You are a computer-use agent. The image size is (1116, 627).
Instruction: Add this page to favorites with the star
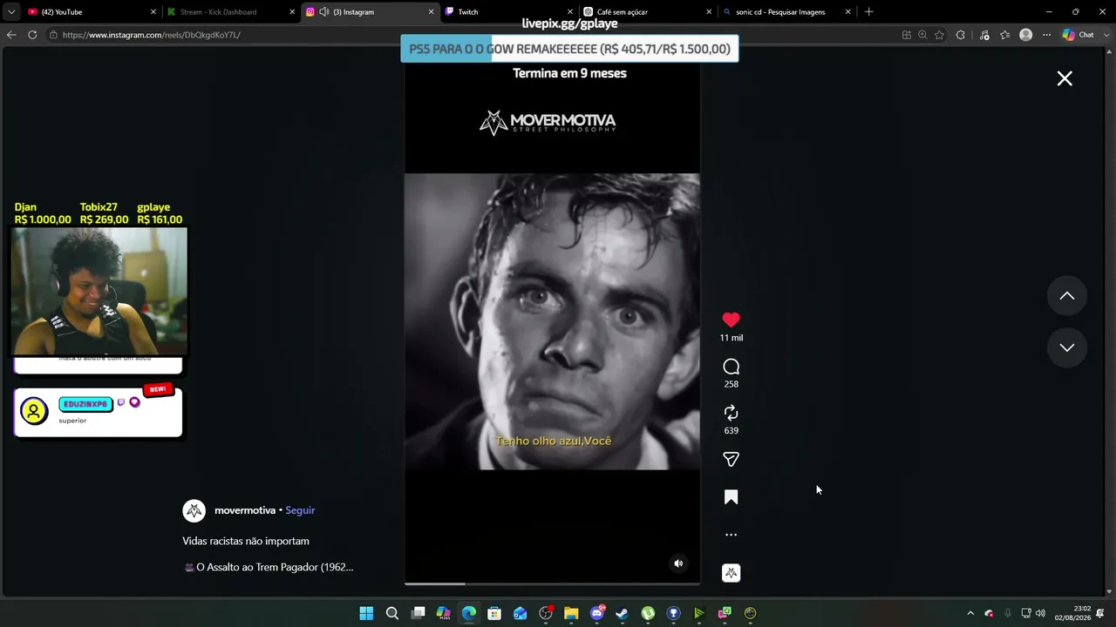pyautogui.click(x=939, y=35)
